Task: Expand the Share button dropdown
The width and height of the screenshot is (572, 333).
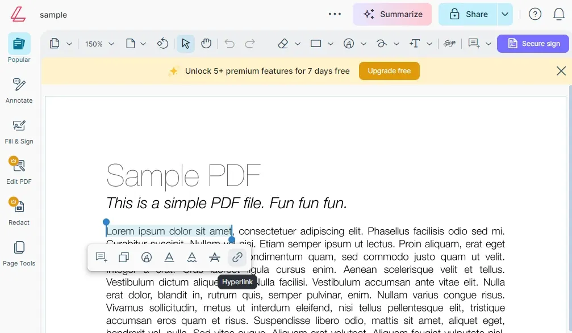Action: pos(504,14)
